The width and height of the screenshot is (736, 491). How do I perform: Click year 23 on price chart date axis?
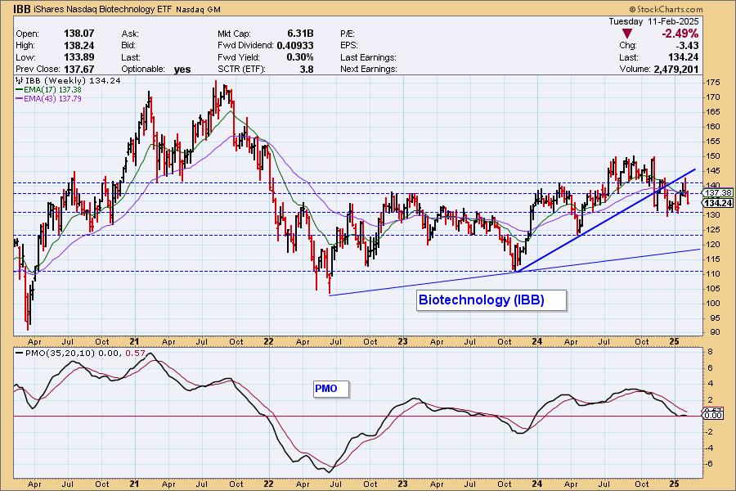(402, 341)
